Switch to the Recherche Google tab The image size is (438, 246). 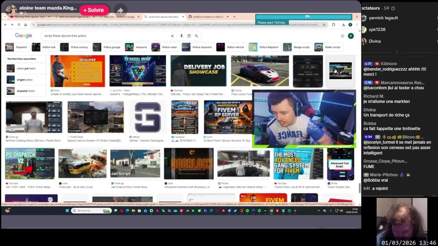tap(119, 17)
